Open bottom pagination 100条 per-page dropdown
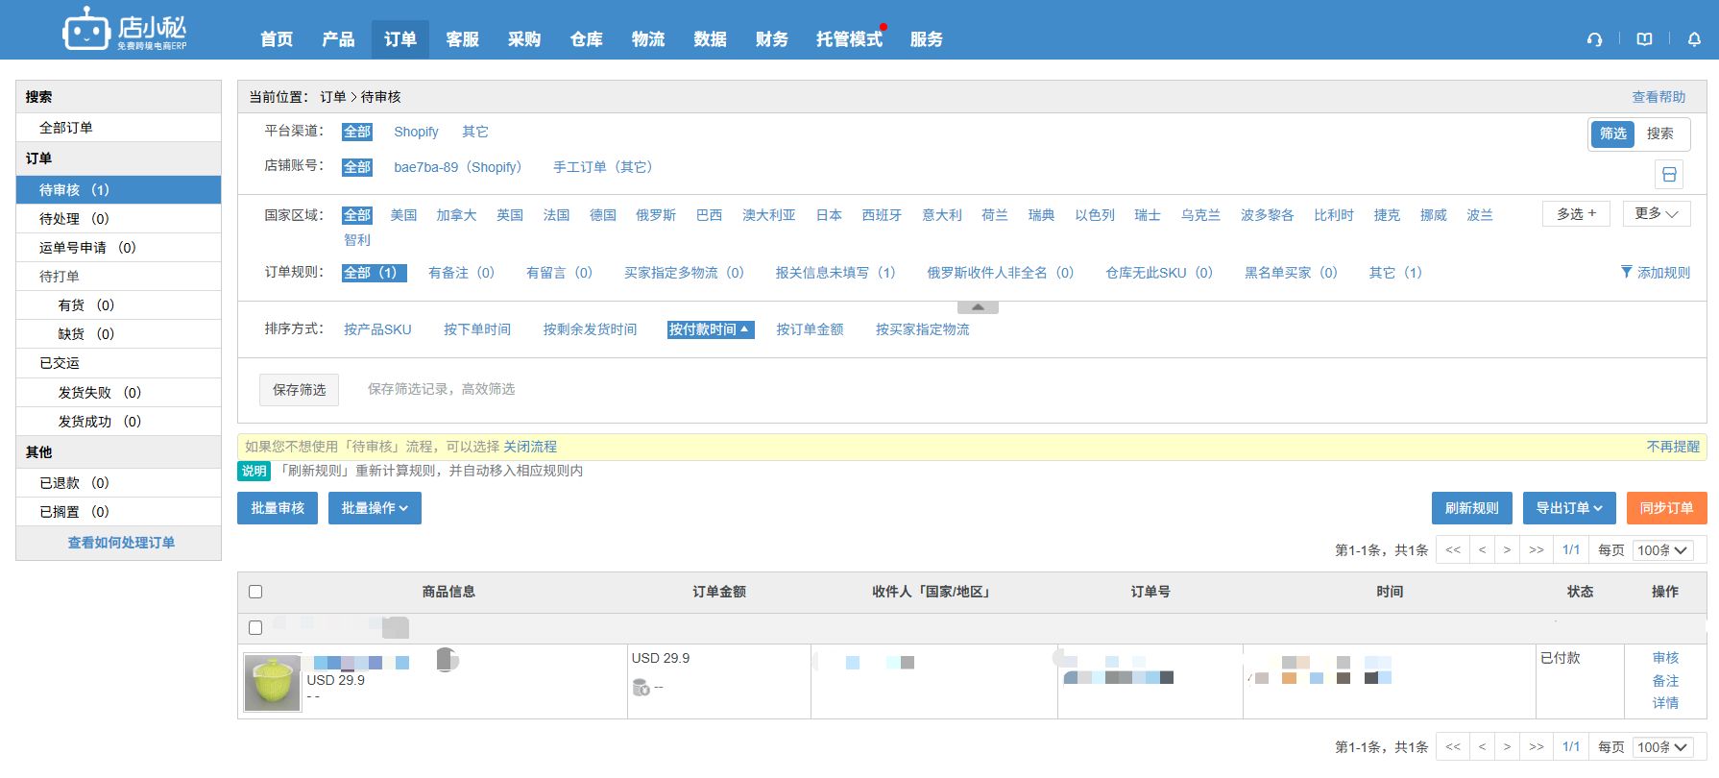This screenshot has width=1719, height=778. [1662, 747]
